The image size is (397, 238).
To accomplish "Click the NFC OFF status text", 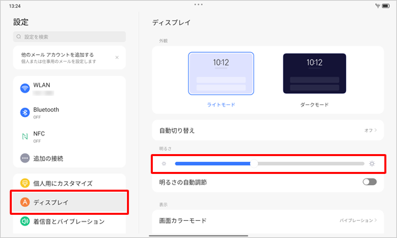I will 37,141.
